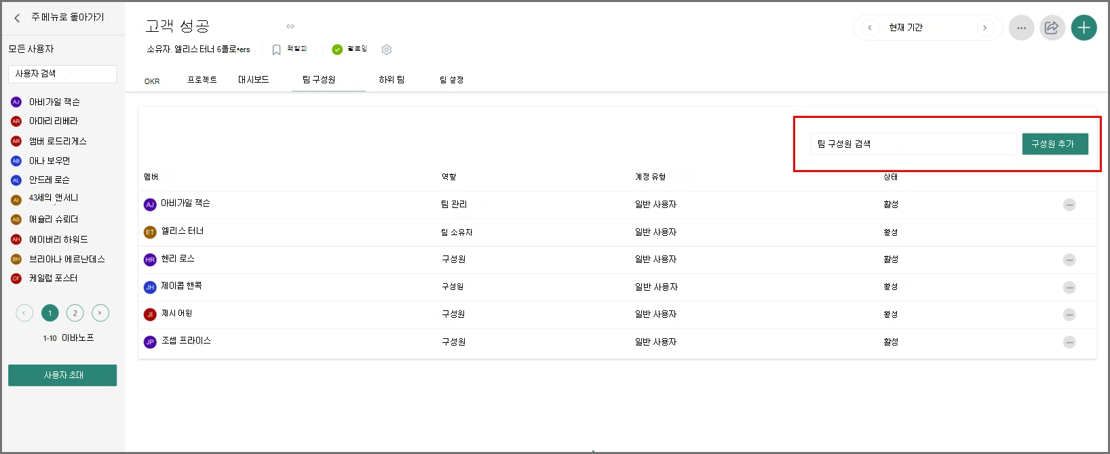Click BH avatar of 브리아나 에르난데스
The height and width of the screenshot is (454, 1110).
pos(16,260)
